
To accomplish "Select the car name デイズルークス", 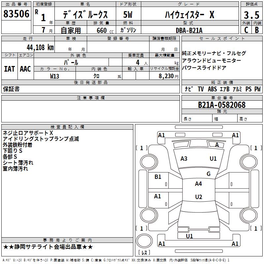I will [85, 14].
